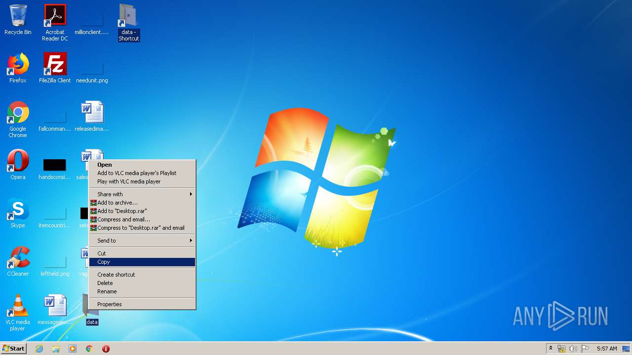Launch Internet Explorer from the taskbar
The image size is (632, 355).
click(39, 349)
